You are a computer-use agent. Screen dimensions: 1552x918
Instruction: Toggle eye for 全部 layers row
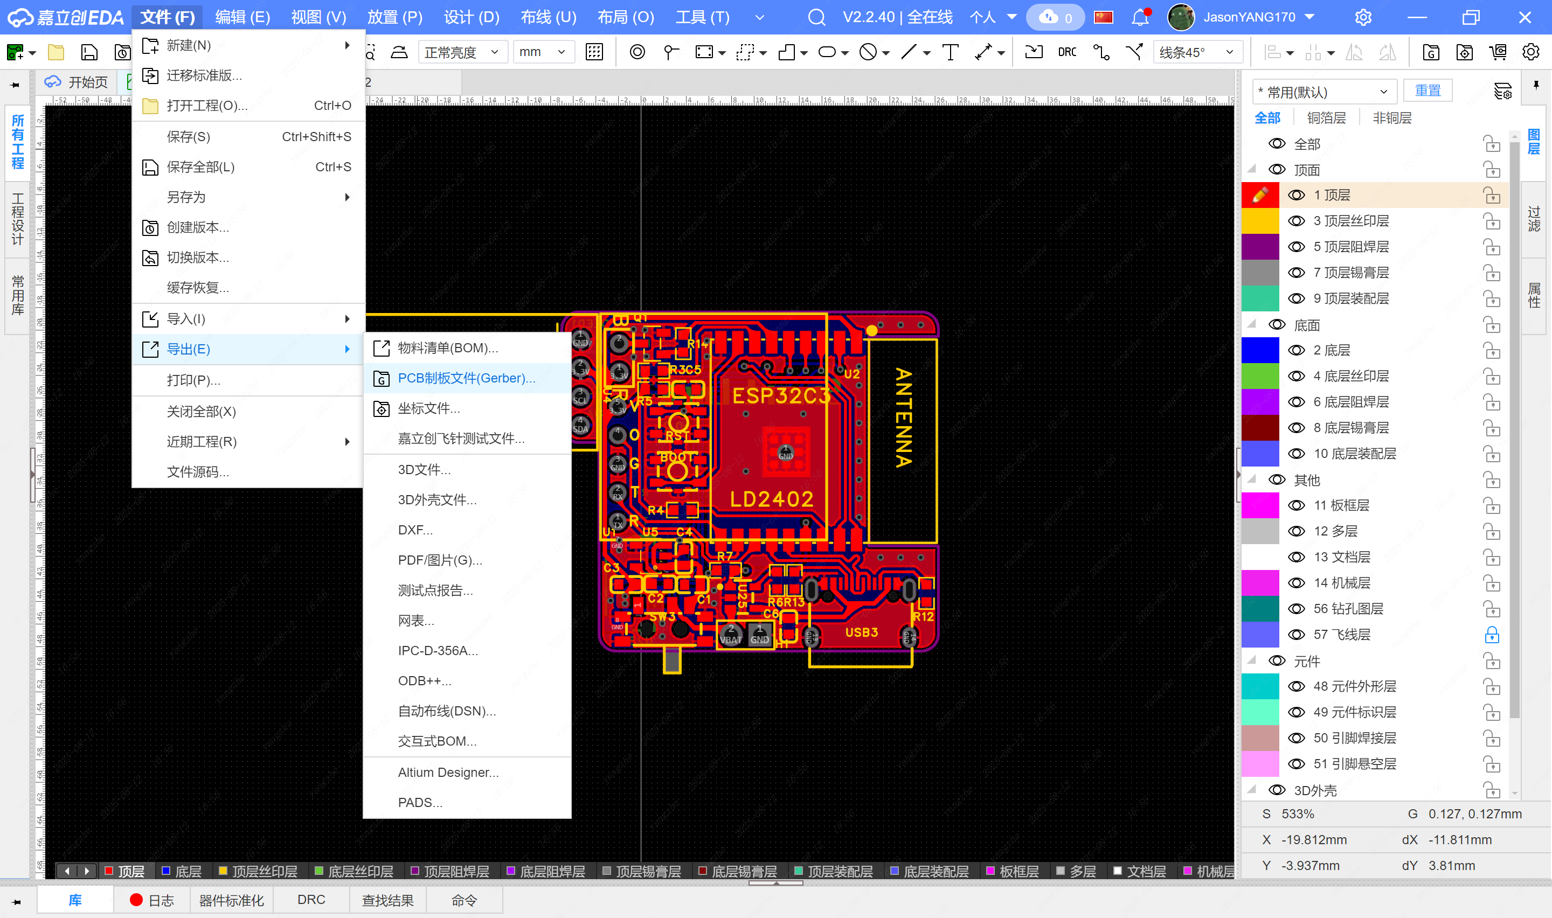1277,144
